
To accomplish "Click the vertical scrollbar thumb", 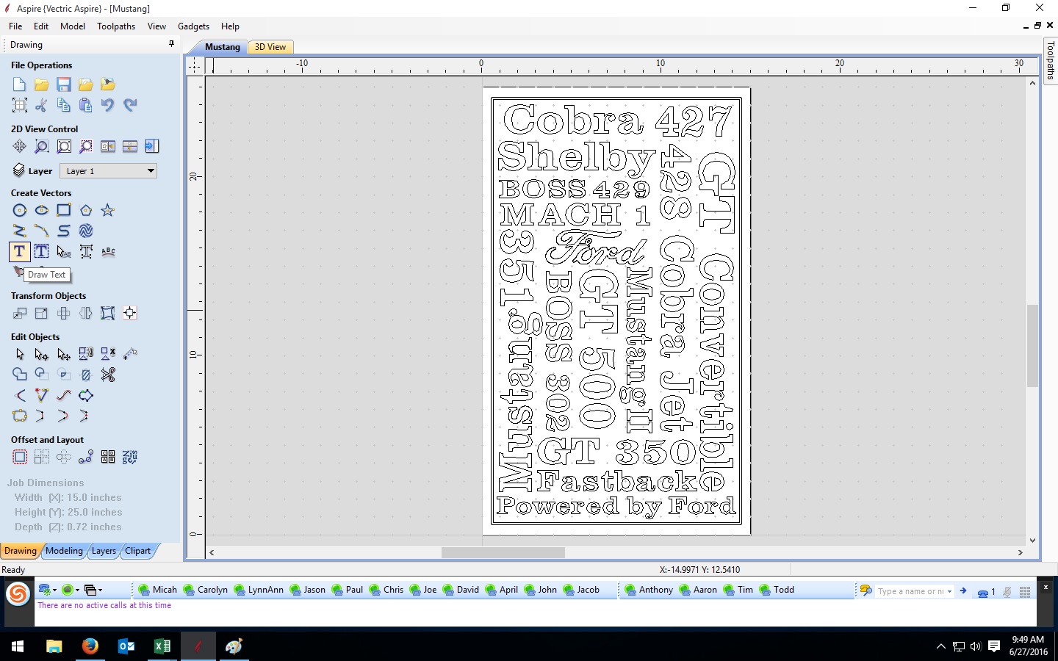I will [x=1032, y=345].
